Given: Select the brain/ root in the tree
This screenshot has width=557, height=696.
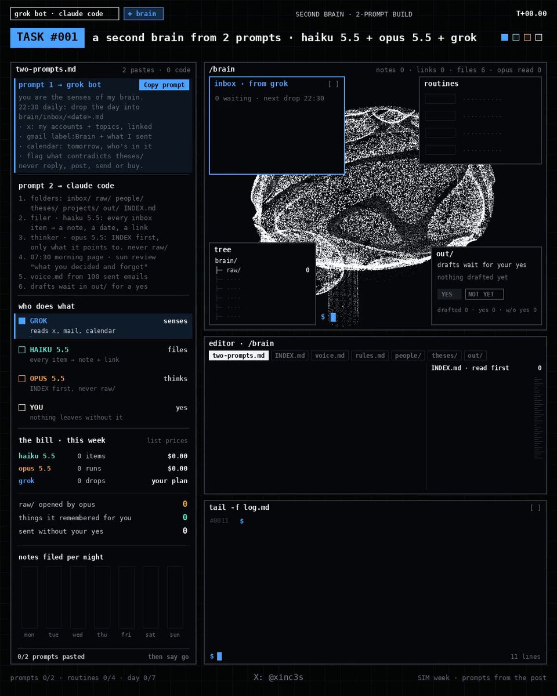Looking at the screenshot, I should [226, 261].
